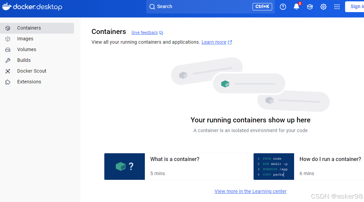This screenshot has height=202, width=364.
Task: Navigate to Docker Scout
Action: 37,71
